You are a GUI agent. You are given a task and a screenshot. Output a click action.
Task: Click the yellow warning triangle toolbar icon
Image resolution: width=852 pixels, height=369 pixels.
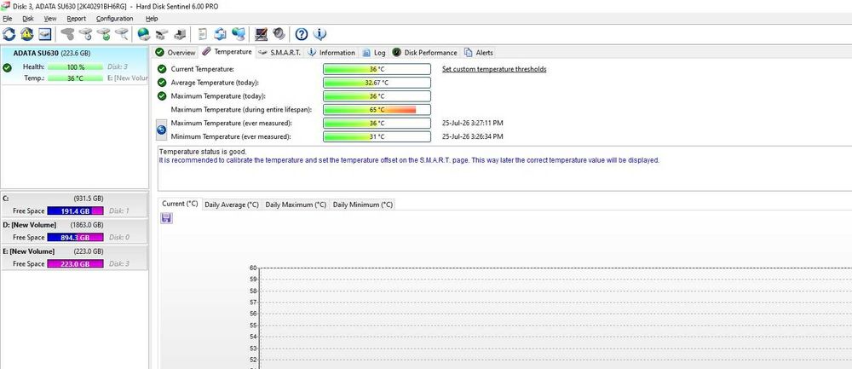(27, 34)
